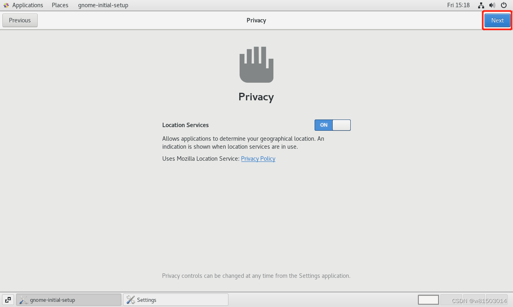Click the gnome-initial-setup taskbar tools icon
Screen dimensions: 513x307
pos(24,300)
